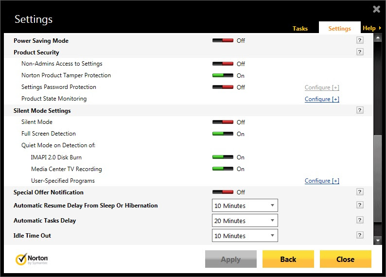Click the Idle Time Out label
This screenshot has height=277, width=386.
[x=32, y=235]
